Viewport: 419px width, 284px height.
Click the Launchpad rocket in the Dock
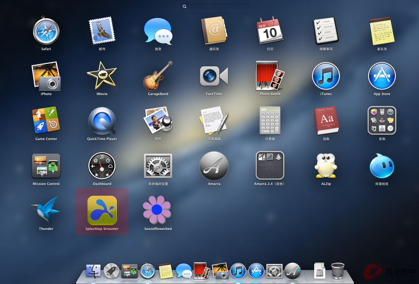click(x=111, y=271)
